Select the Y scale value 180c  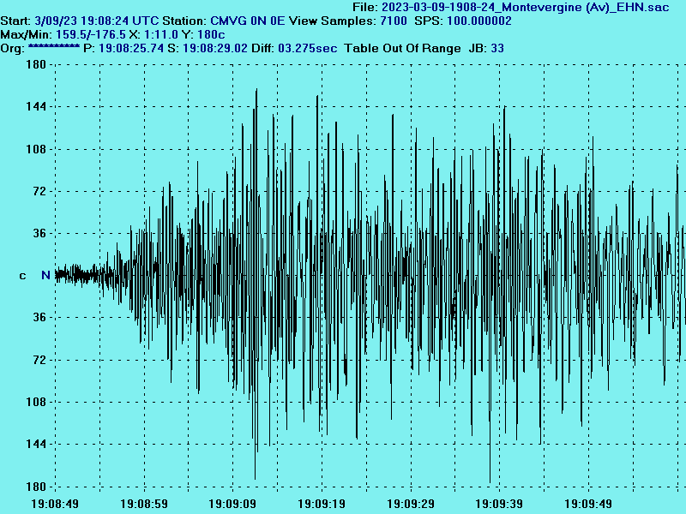coord(211,34)
